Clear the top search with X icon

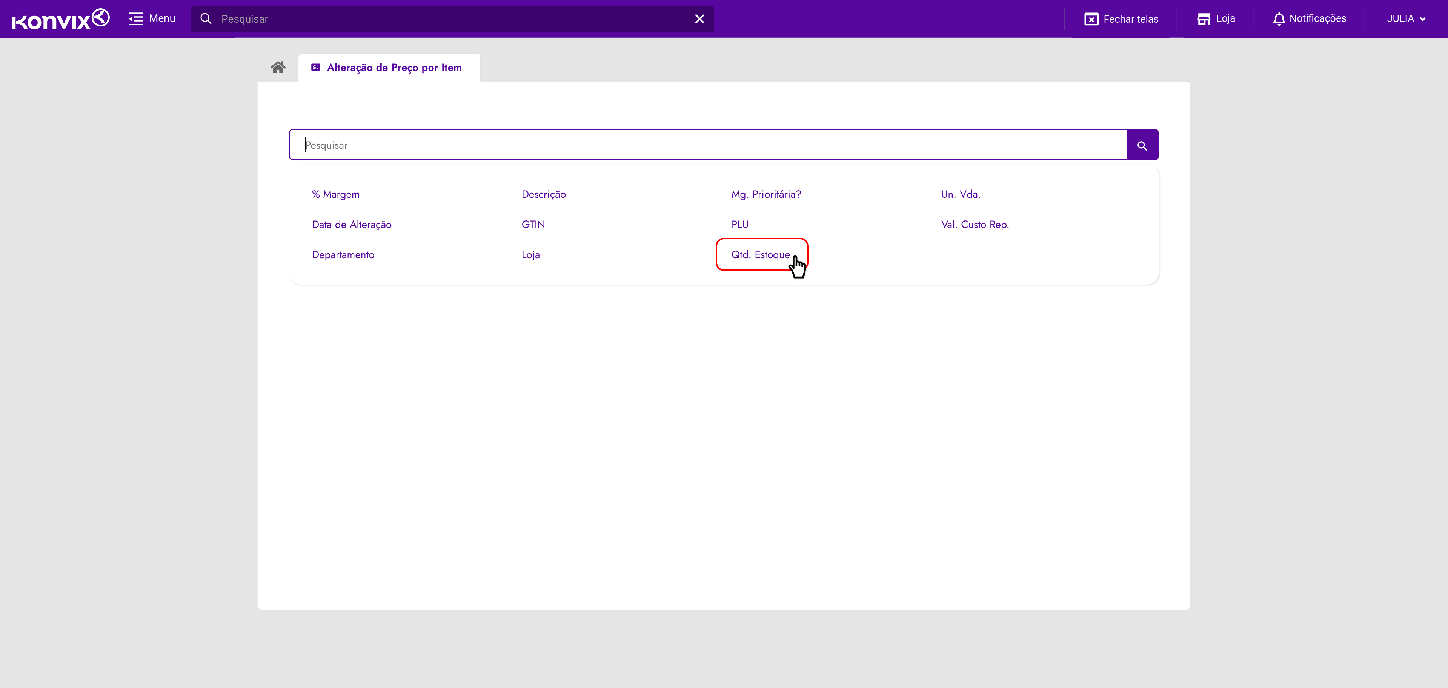pyautogui.click(x=699, y=19)
